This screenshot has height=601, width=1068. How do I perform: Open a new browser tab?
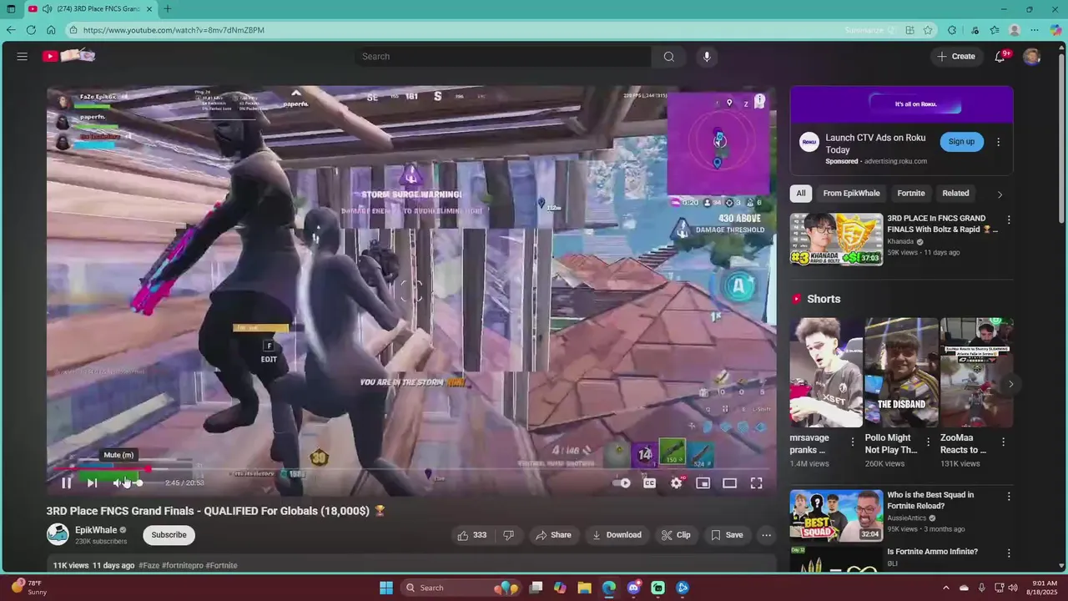coord(168,9)
